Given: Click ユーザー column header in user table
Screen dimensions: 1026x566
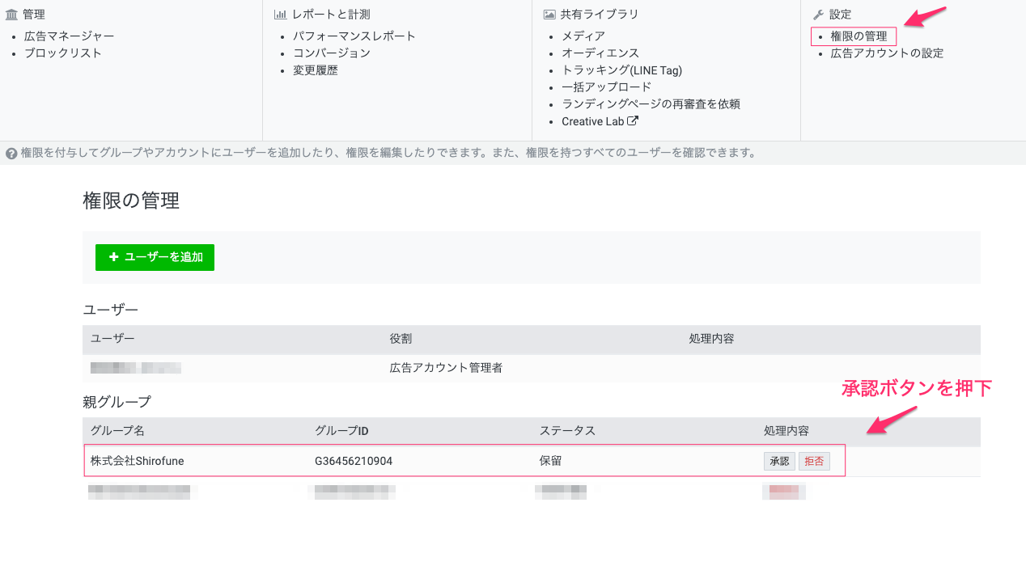Looking at the screenshot, I should click(x=112, y=339).
